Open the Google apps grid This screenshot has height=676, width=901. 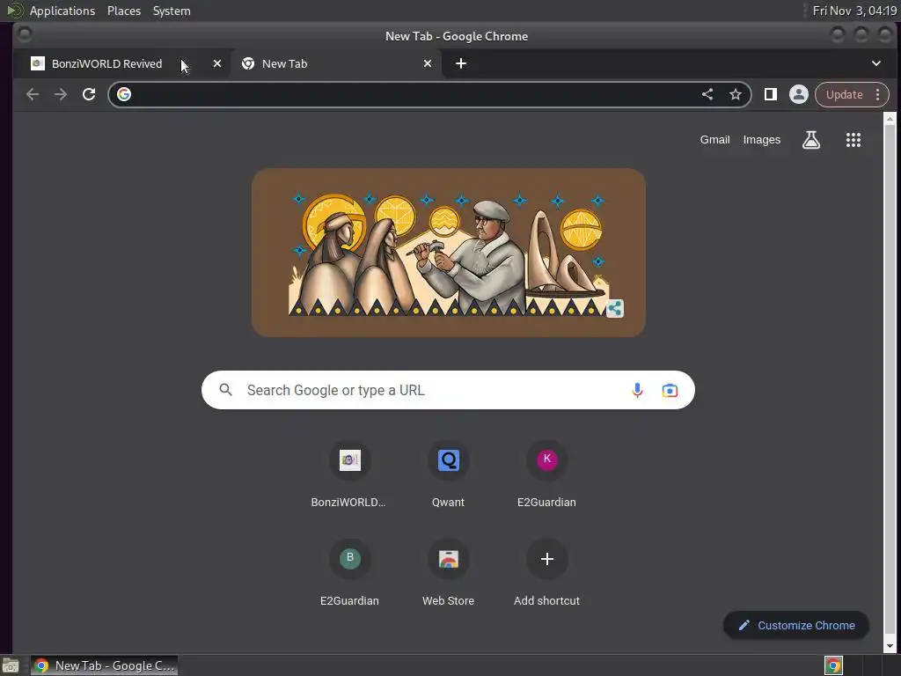(x=853, y=140)
